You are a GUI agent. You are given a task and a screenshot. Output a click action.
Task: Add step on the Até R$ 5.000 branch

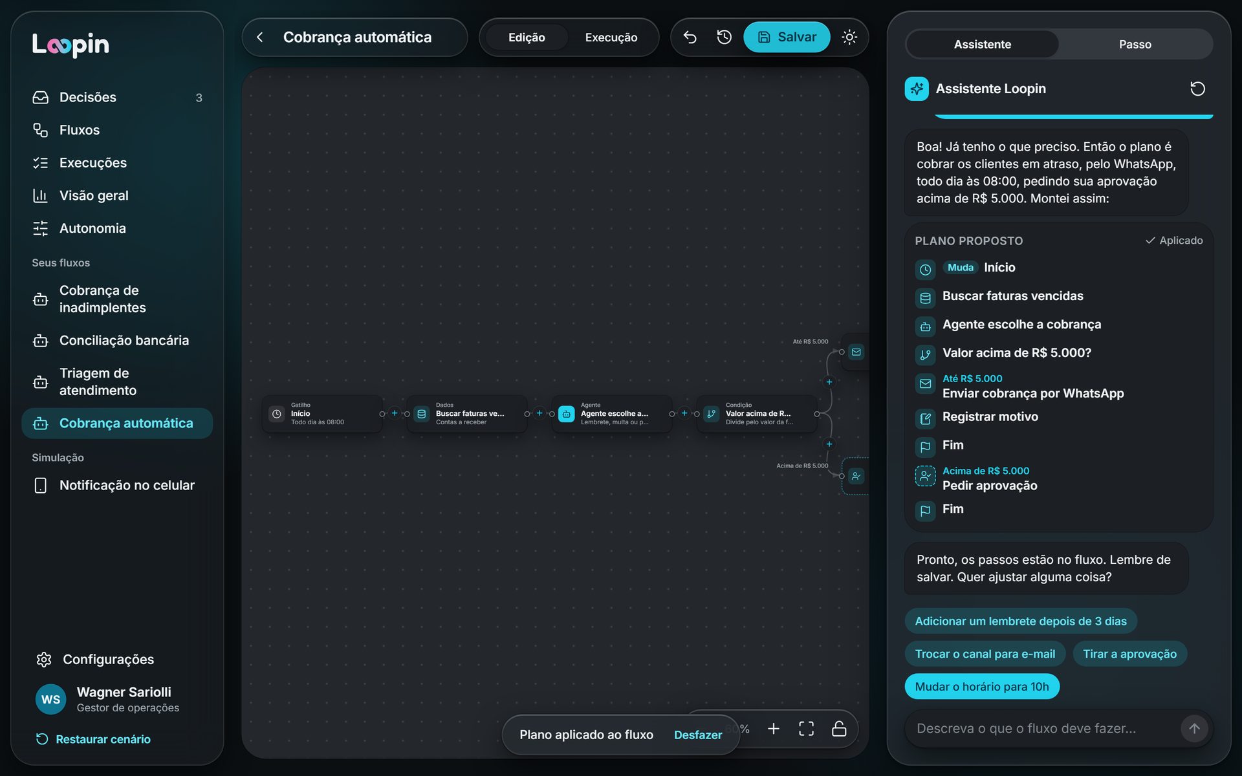829,382
